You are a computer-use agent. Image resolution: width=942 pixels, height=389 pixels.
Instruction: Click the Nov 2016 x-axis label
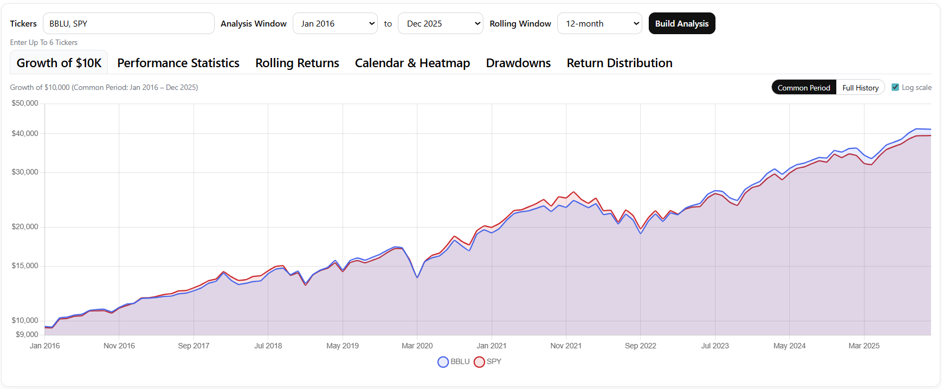[x=119, y=346]
